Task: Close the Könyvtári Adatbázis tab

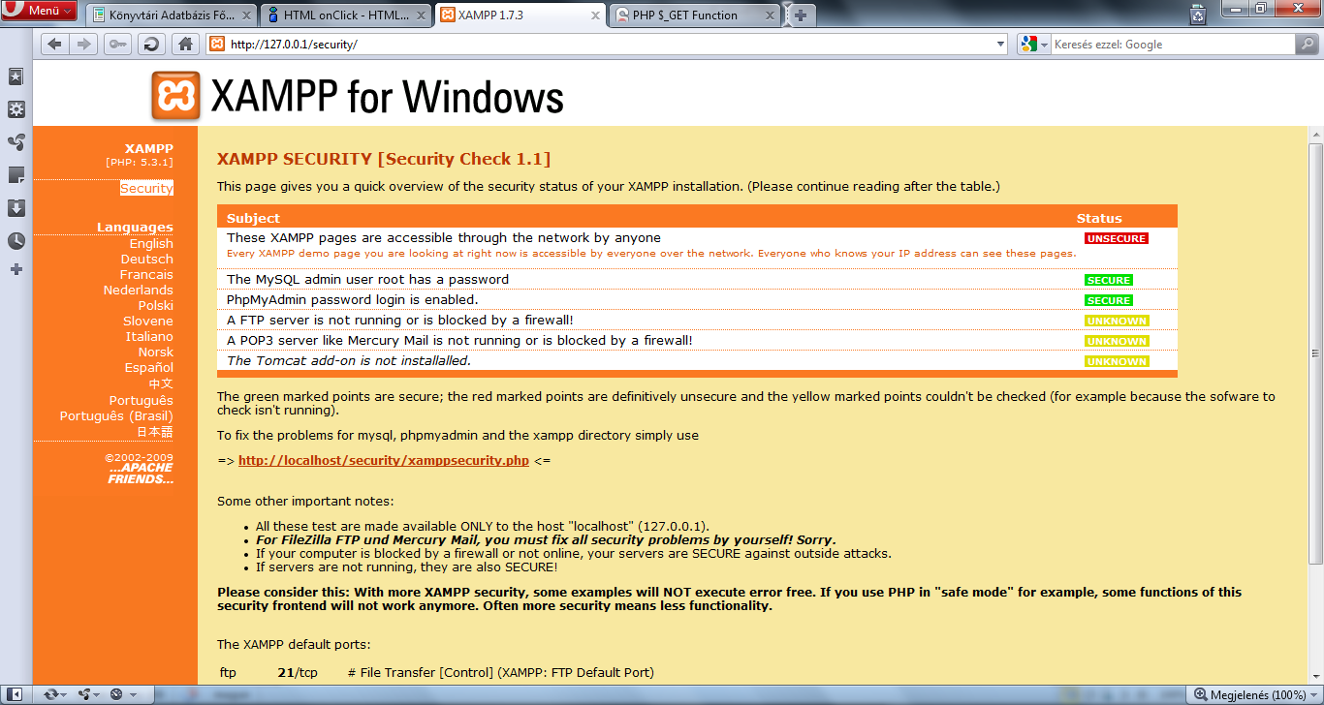Action: click(x=245, y=15)
